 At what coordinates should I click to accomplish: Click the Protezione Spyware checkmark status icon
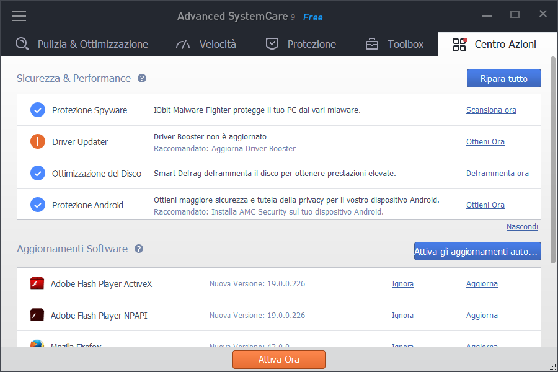click(38, 110)
